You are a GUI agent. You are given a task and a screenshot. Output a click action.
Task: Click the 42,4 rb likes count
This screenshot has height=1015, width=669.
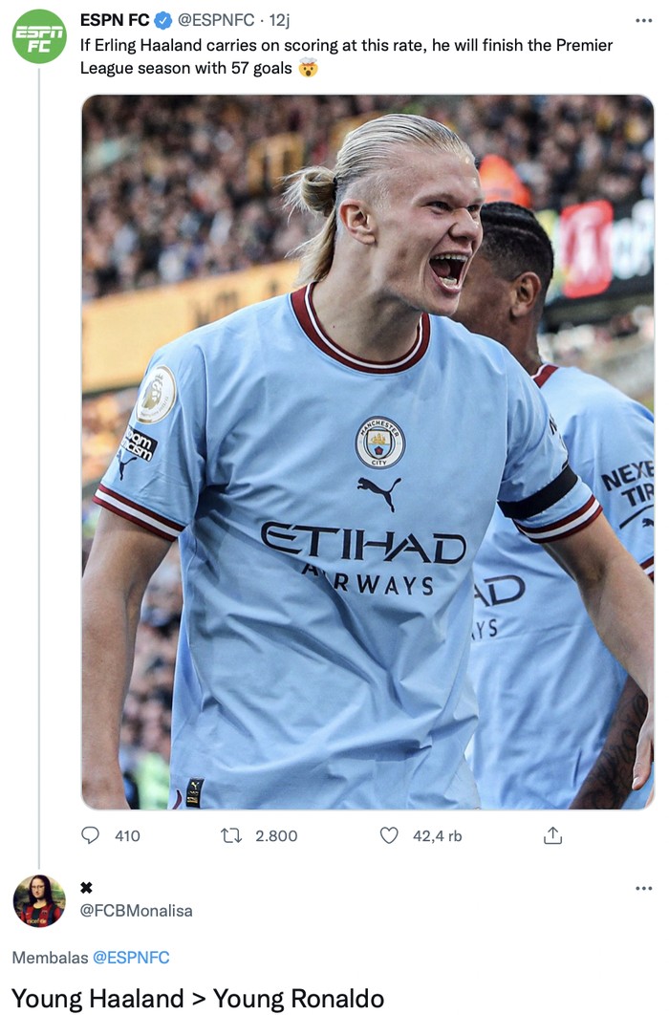tap(437, 835)
